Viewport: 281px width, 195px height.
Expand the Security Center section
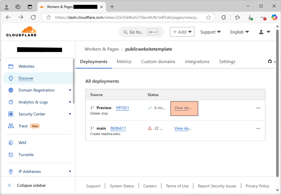70,114
